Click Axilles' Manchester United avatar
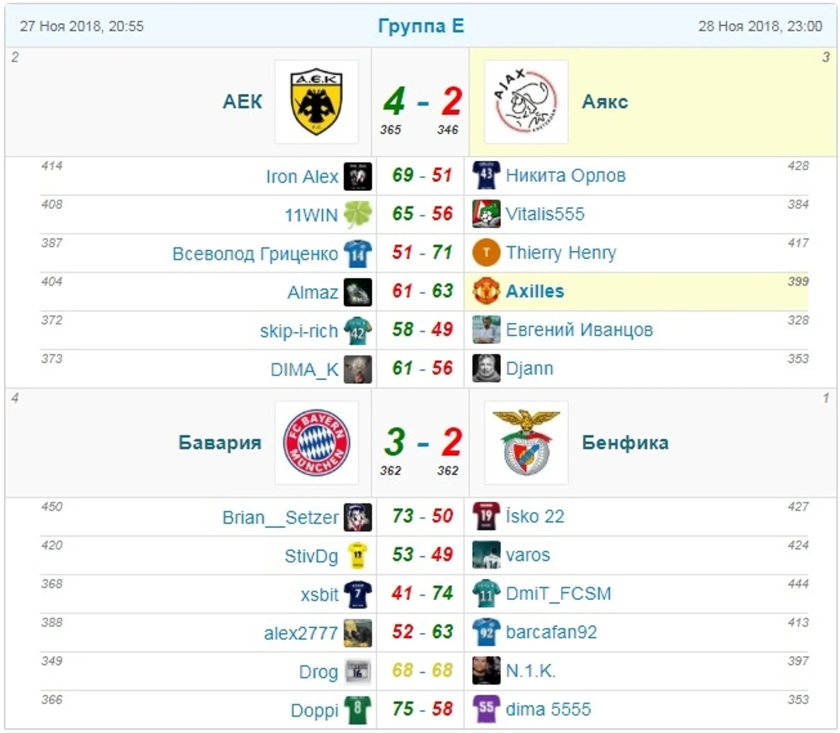Image resolution: width=840 pixels, height=733 pixels. tap(486, 291)
